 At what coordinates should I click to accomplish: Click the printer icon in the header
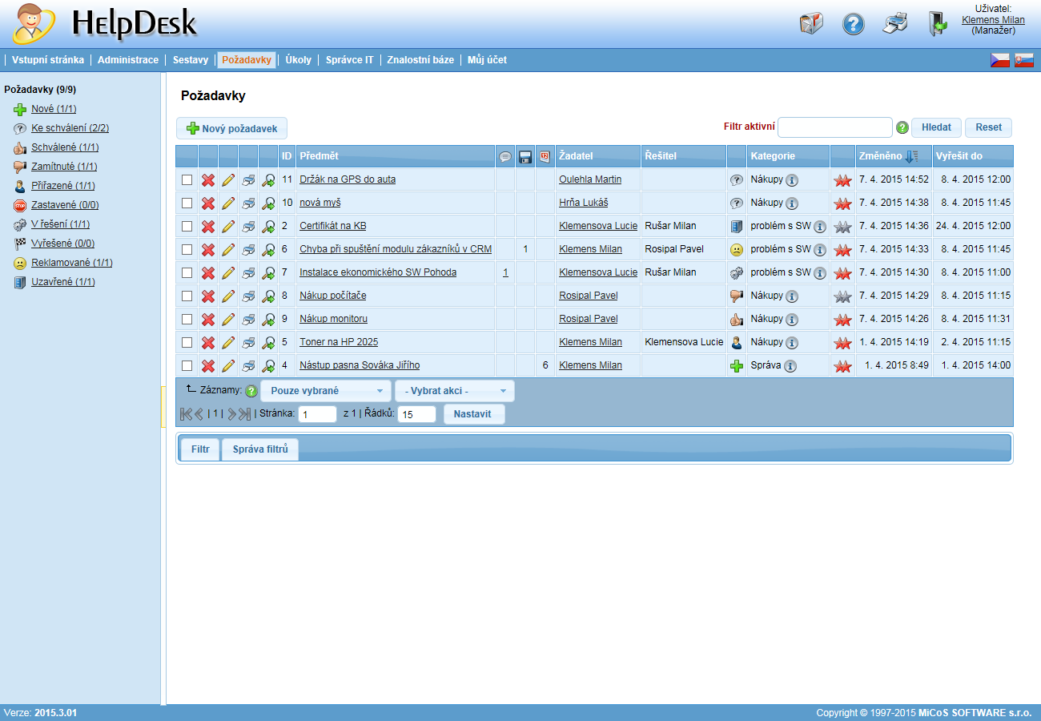(896, 23)
